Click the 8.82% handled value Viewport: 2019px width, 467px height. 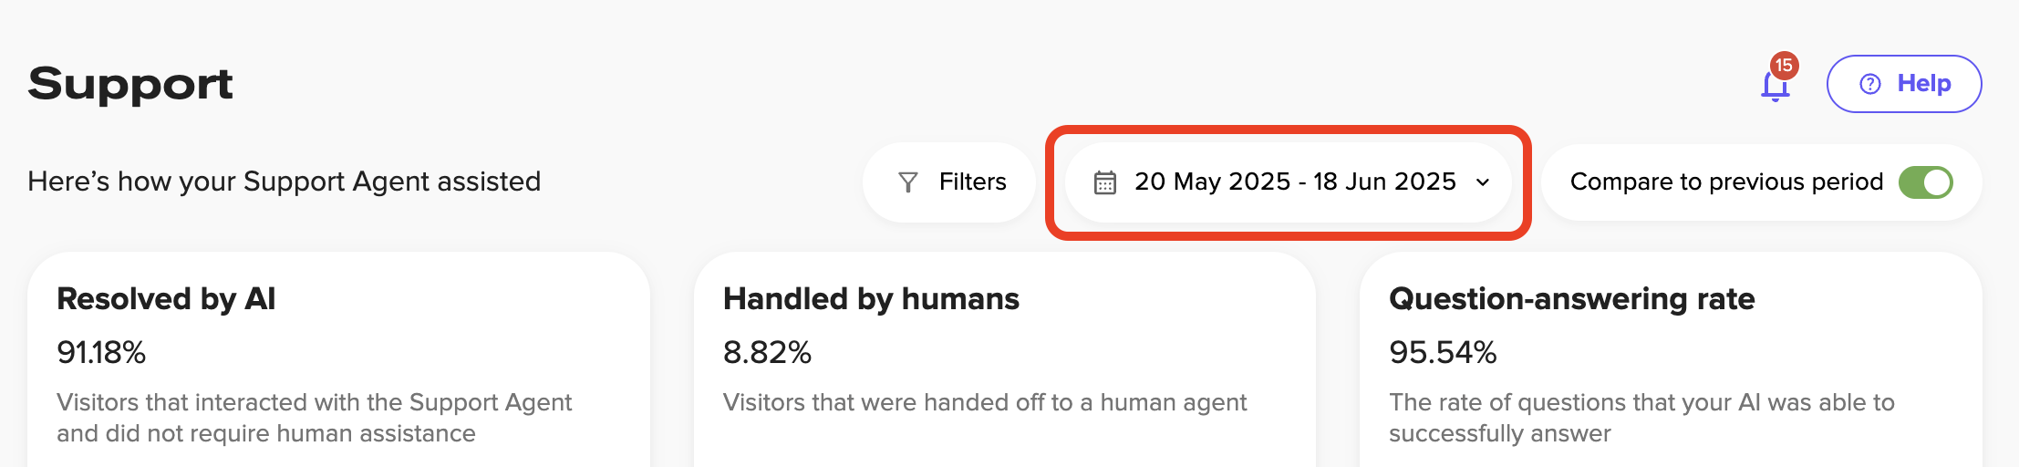pyautogui.click(x=767, y=352)
